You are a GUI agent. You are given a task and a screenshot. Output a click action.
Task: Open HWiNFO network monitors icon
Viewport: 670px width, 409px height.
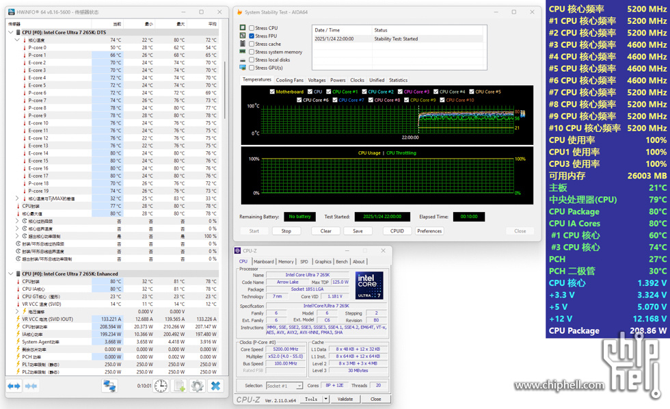(x=109, y=386)
